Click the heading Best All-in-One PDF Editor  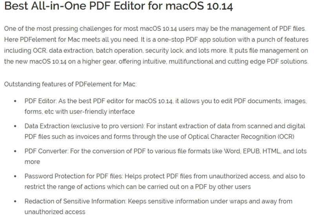click(119, 5)
